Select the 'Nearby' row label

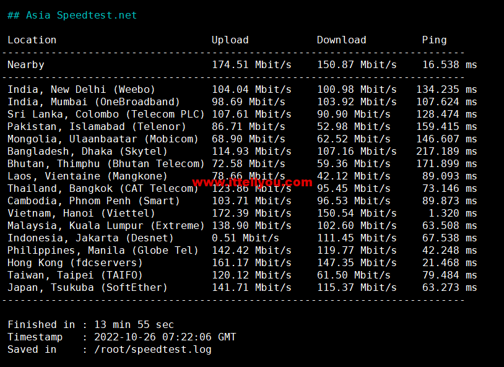pos(26,65)
